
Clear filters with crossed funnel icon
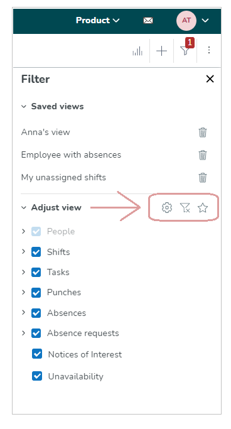click(185, 208)
